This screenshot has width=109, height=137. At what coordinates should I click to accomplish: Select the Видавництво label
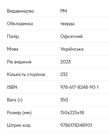(20, 11)
